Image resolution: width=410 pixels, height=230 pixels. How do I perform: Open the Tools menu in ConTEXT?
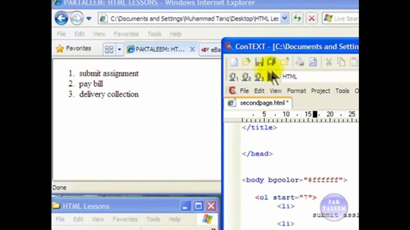click(x=342, y=91)
